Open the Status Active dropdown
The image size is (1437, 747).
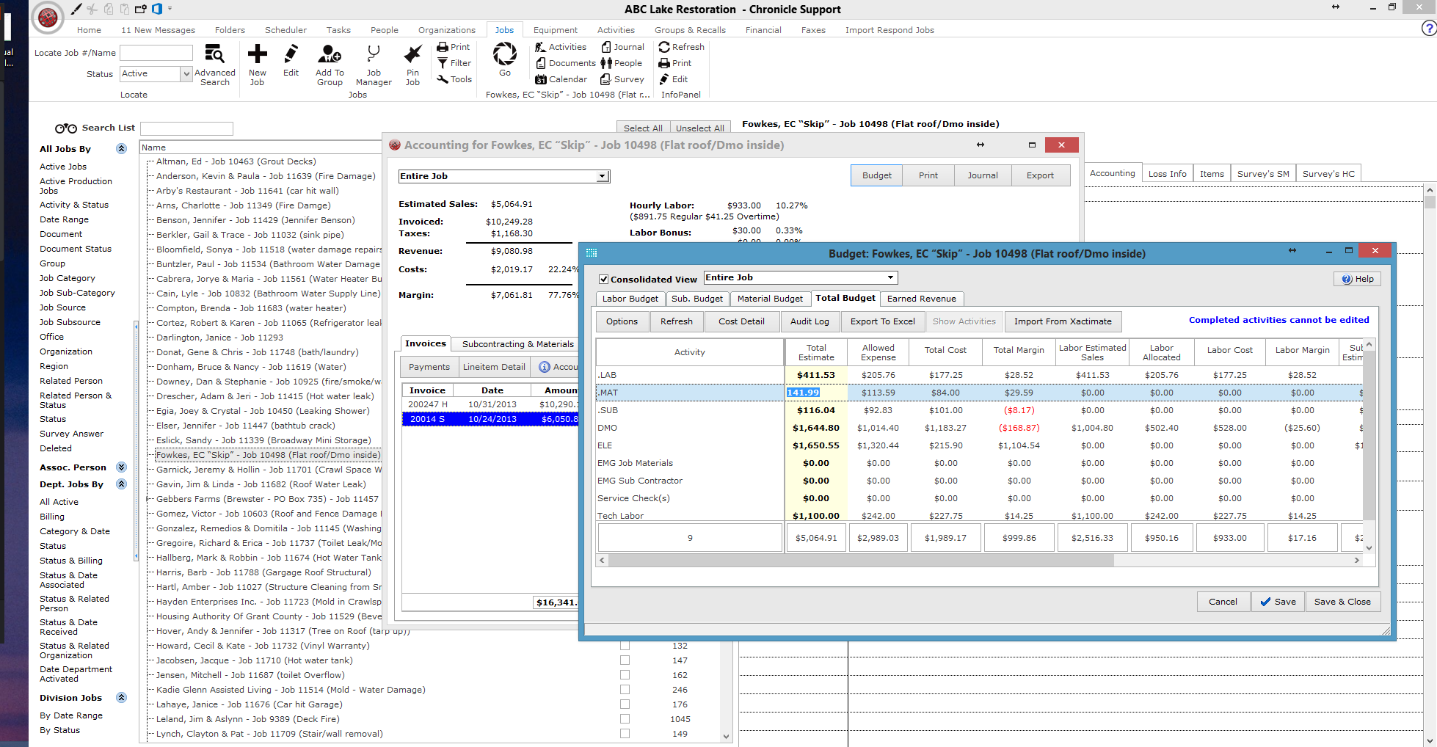[x=186, y=74]
